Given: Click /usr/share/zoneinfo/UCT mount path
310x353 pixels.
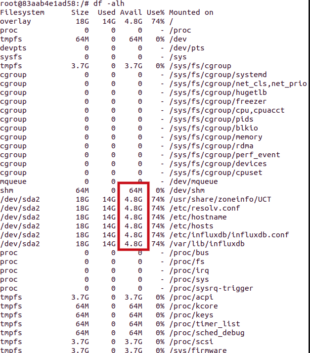Looking at the screenshot, I should point(220,199).
